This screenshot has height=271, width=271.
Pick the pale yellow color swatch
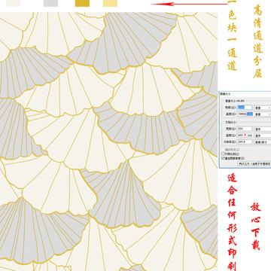tap(110, 3)
